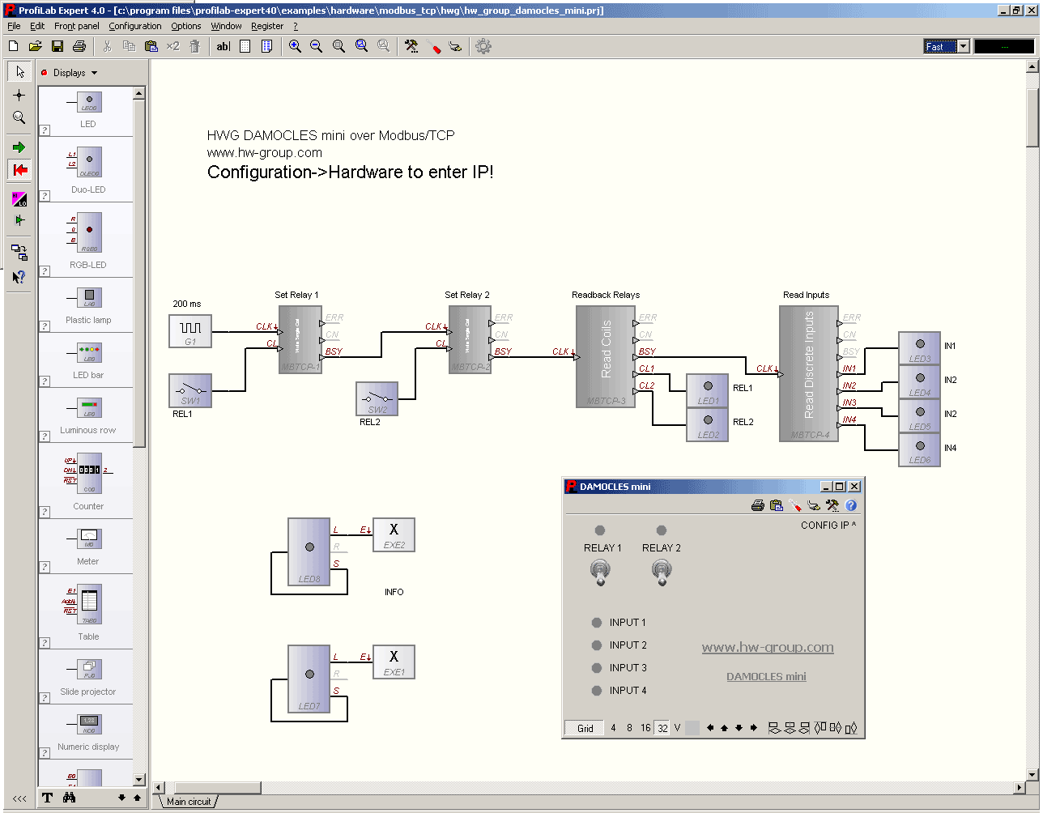Click the SW1 switch component in circuit
Viewport: 1043px width, 813px height.
(190, 391)
